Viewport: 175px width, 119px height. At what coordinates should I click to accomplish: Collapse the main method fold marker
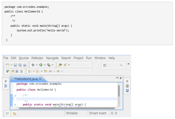point(15,104)
